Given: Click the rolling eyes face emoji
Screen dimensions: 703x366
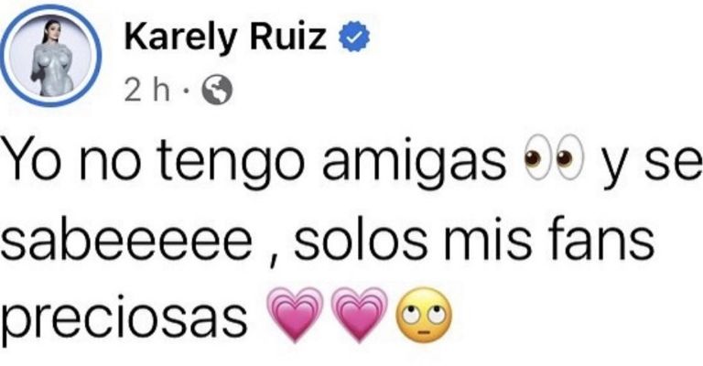Looking at the screenshot, I should [424, 316].
